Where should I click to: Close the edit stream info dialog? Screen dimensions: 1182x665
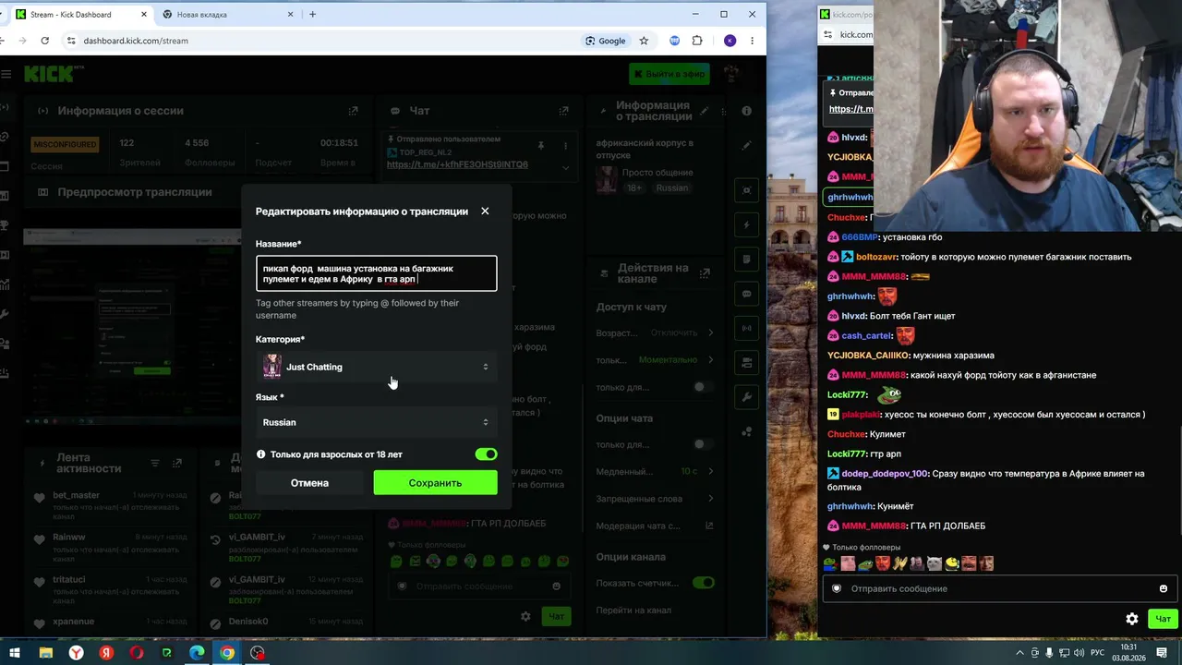click(485, 212)
